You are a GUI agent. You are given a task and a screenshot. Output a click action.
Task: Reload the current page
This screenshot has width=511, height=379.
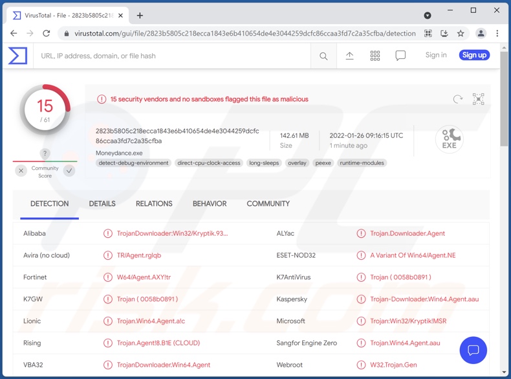point(47,33)
